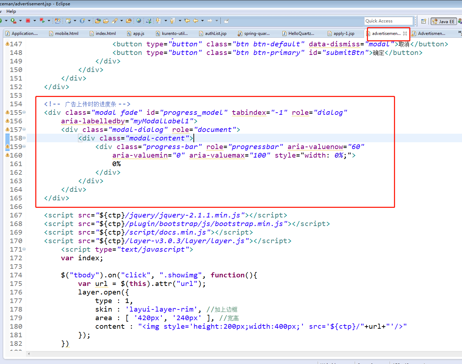Collapse the script fold at line 171
The image size is (462, 364).
24,249
